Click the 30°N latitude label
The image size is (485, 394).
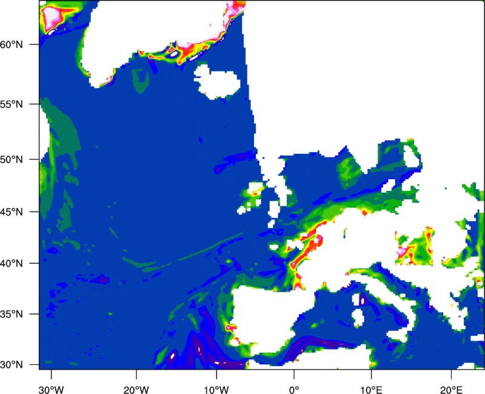(x=12, y=365)
